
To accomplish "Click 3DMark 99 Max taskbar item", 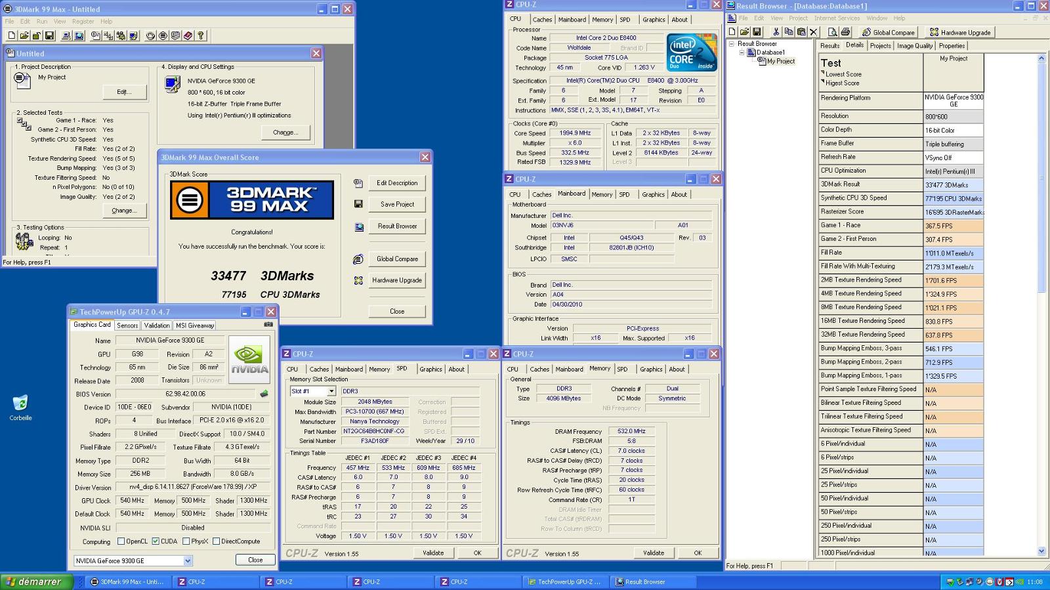I will click(129, 581).
